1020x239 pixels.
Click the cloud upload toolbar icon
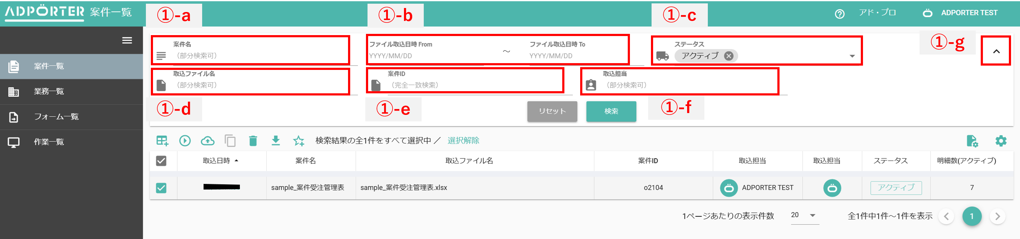207,140
